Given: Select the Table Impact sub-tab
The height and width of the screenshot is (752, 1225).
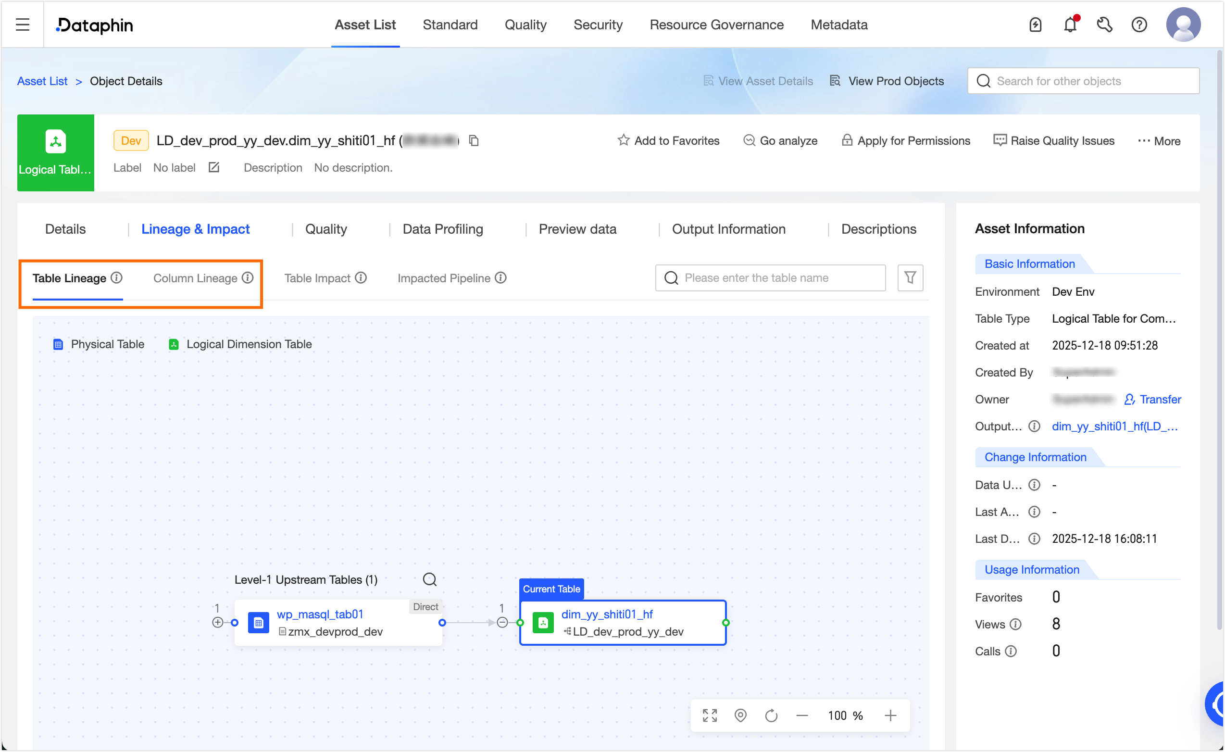Looking at the screenshot, I should [317, 278].
